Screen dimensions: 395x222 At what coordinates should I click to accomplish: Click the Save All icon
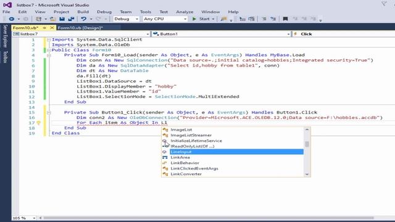(72, 19)
